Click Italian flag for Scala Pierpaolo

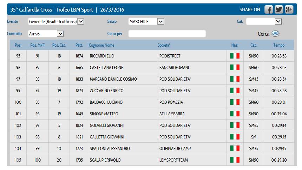tap(235, 160)
